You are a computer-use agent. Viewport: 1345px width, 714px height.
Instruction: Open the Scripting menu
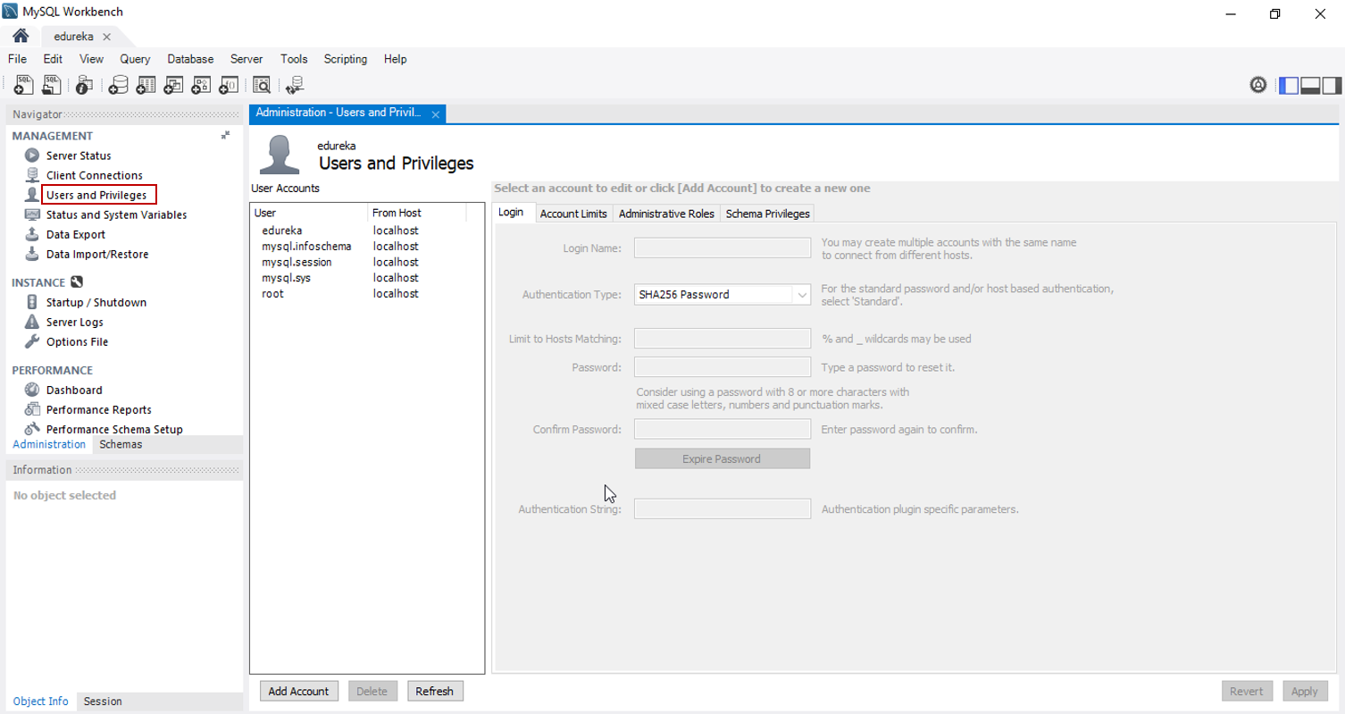pos(346,59)
